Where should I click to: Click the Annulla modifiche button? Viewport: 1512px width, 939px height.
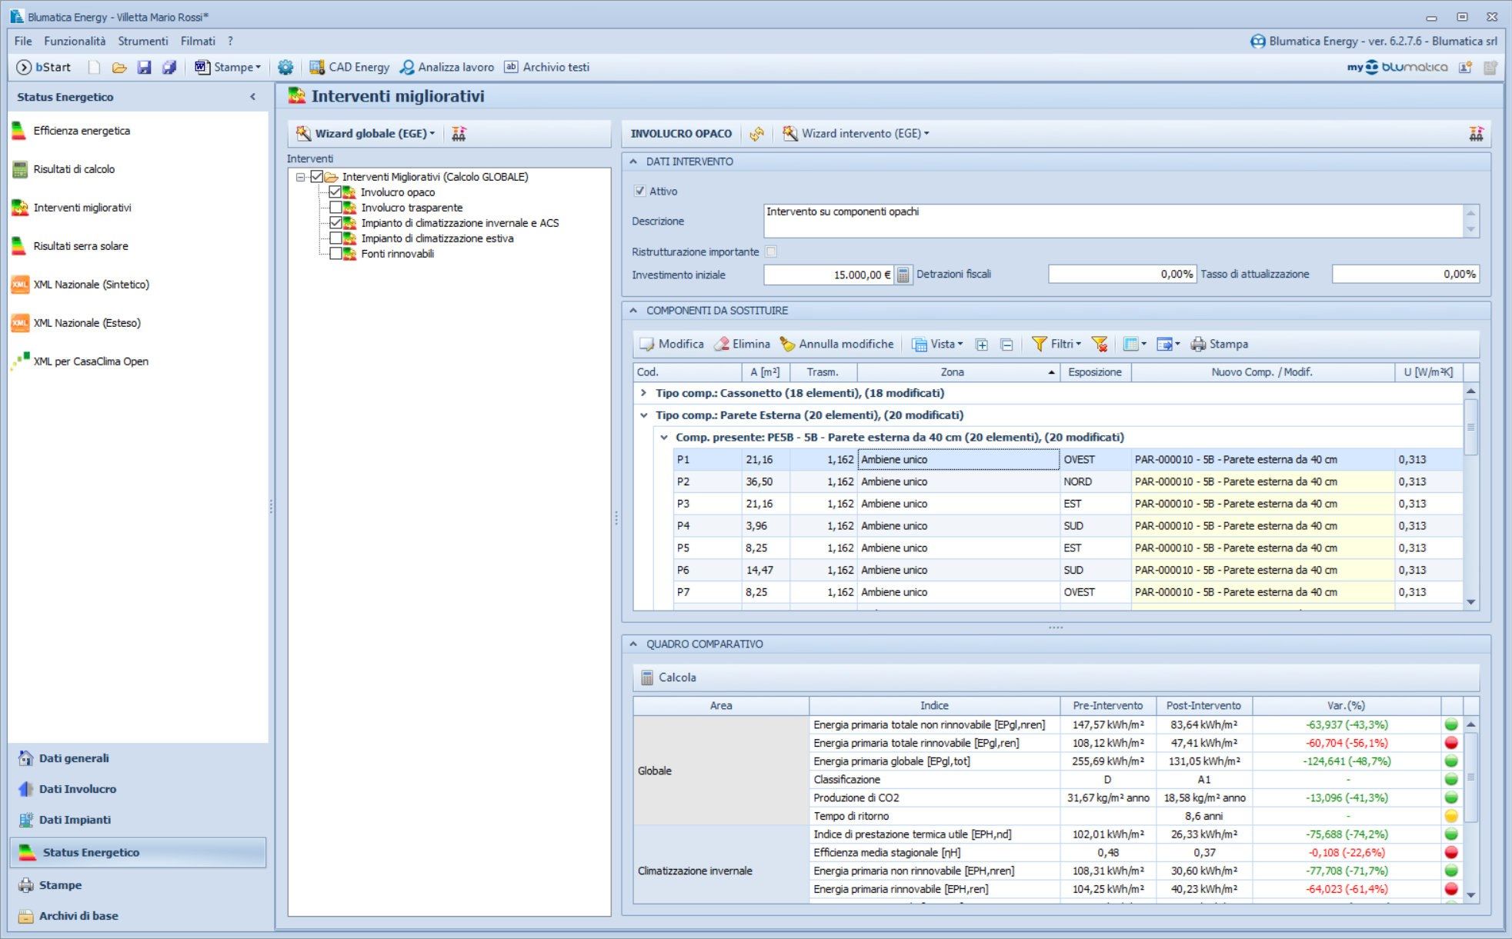[837, 345]
